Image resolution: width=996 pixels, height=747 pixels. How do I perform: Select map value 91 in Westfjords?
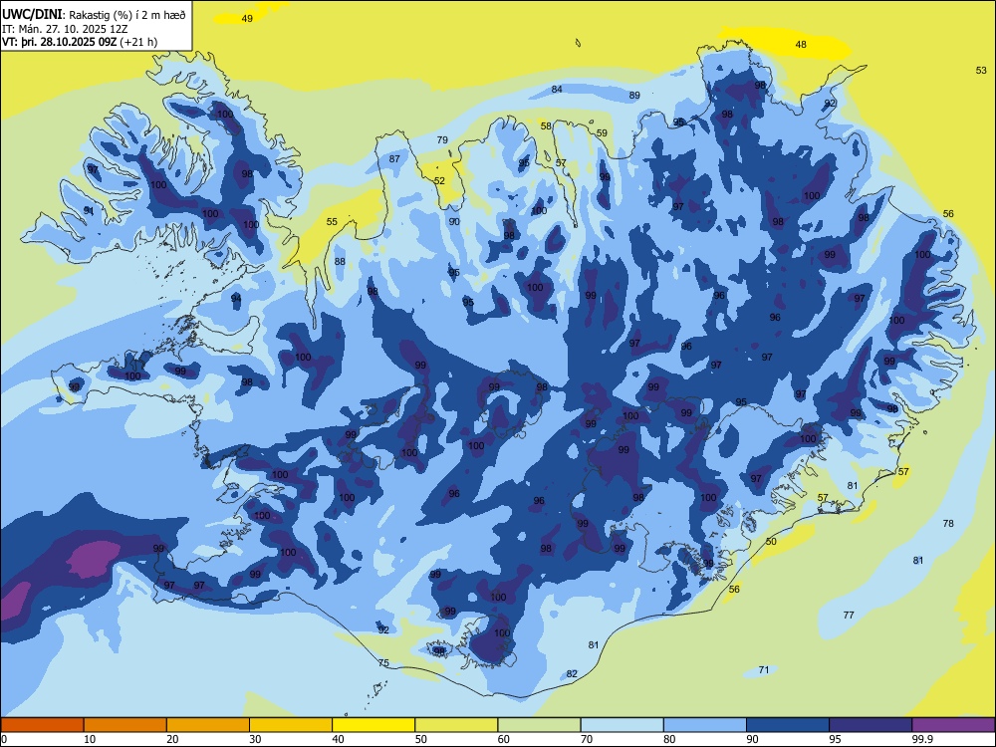point(89,210)
